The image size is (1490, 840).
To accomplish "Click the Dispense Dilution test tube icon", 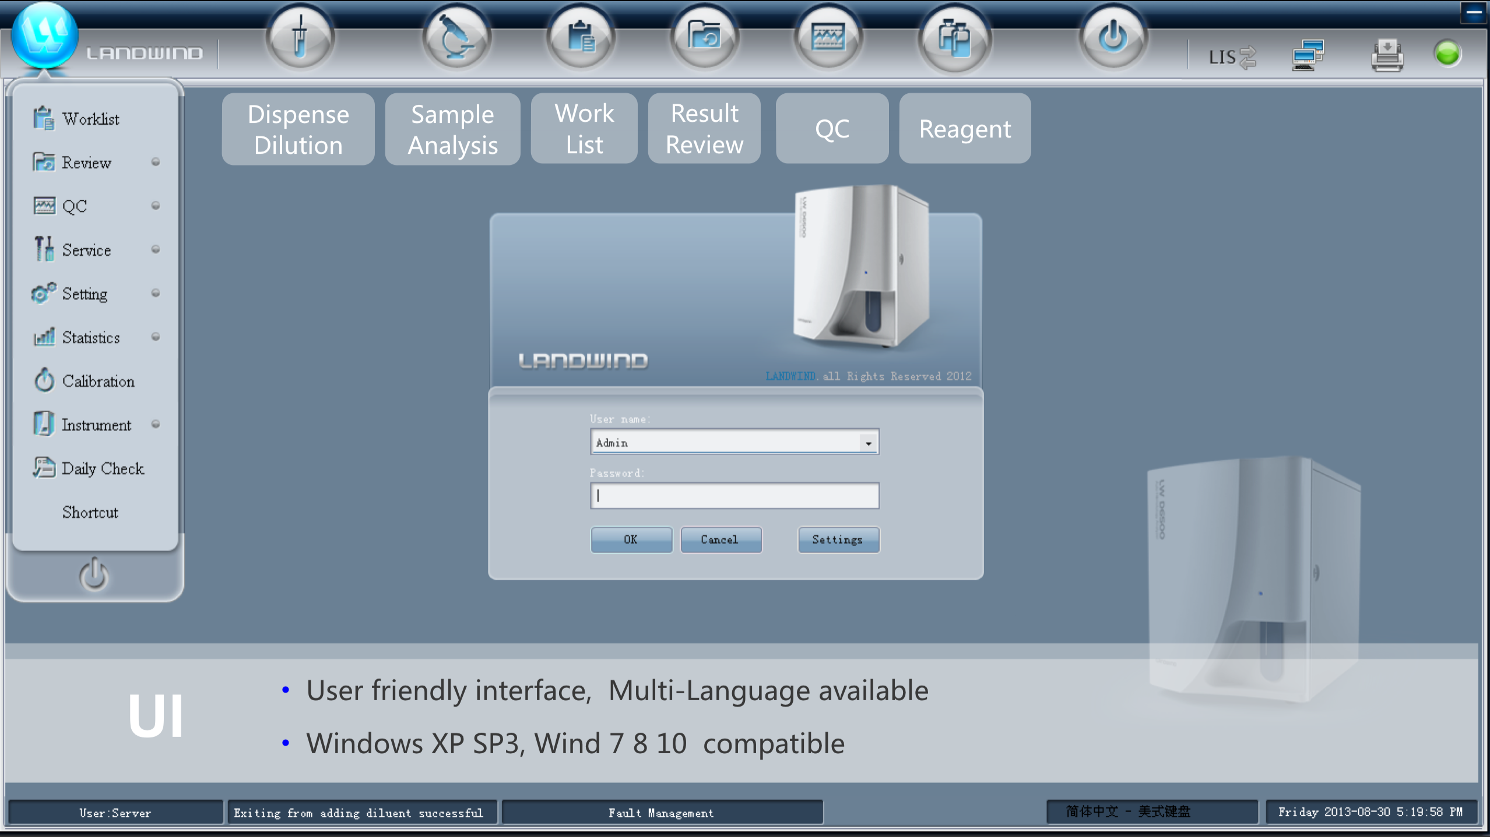I will pos(300,38).
